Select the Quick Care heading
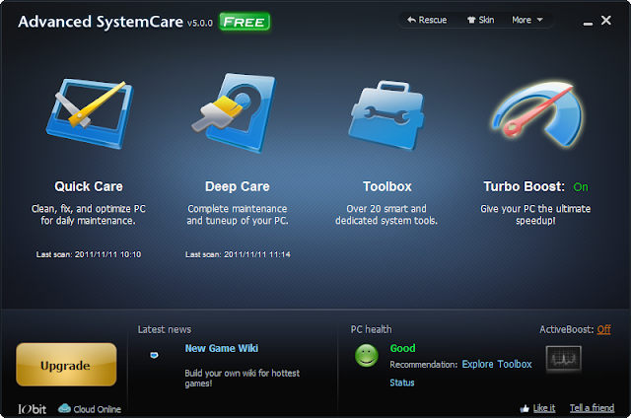Screen dimensions: 631x418 [89, 186]
